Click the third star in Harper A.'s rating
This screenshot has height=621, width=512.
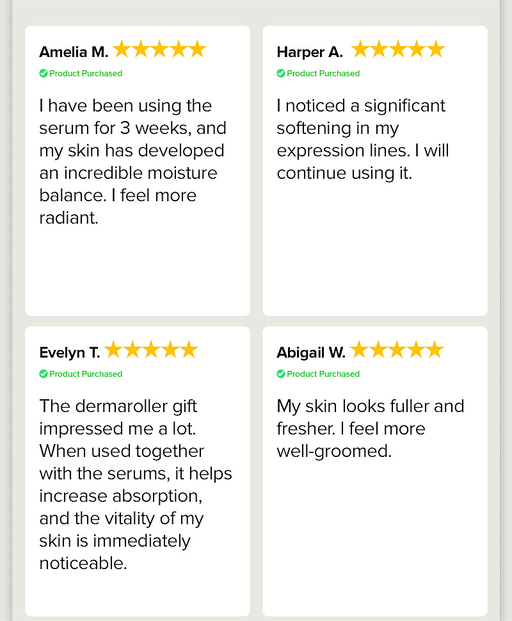(398, 49)
